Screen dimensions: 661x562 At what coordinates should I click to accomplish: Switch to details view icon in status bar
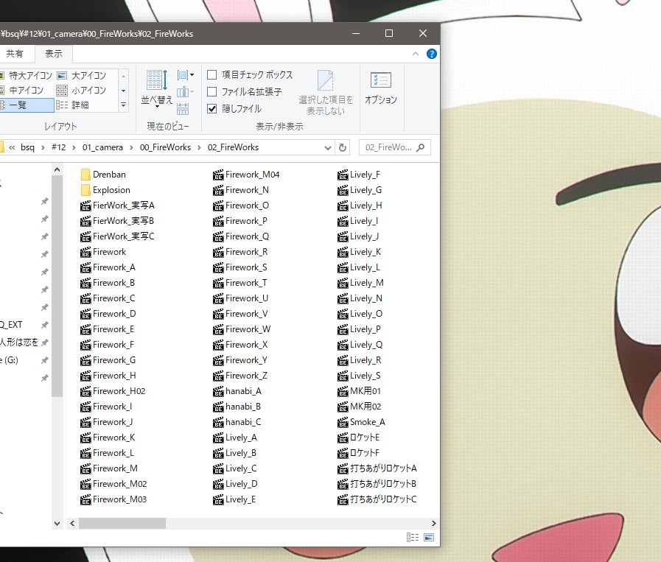pyautogui.click(x=413, y=537)
